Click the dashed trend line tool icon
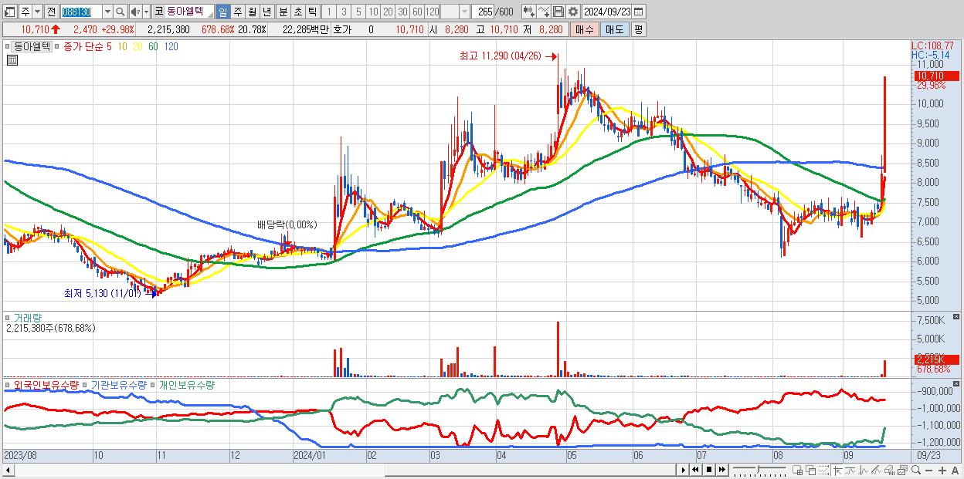This screenshot has height=479, width=964. tap(823, 470)
